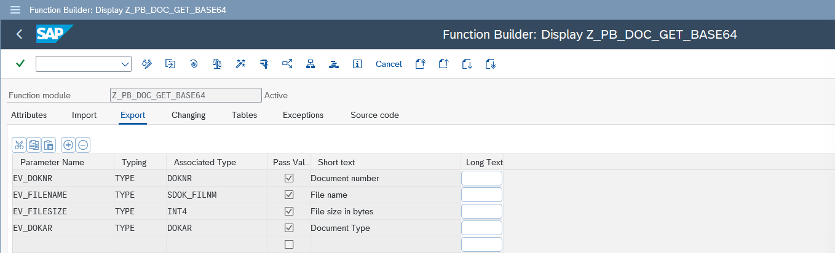Jump to last page icon

click(x=490, y=64)
